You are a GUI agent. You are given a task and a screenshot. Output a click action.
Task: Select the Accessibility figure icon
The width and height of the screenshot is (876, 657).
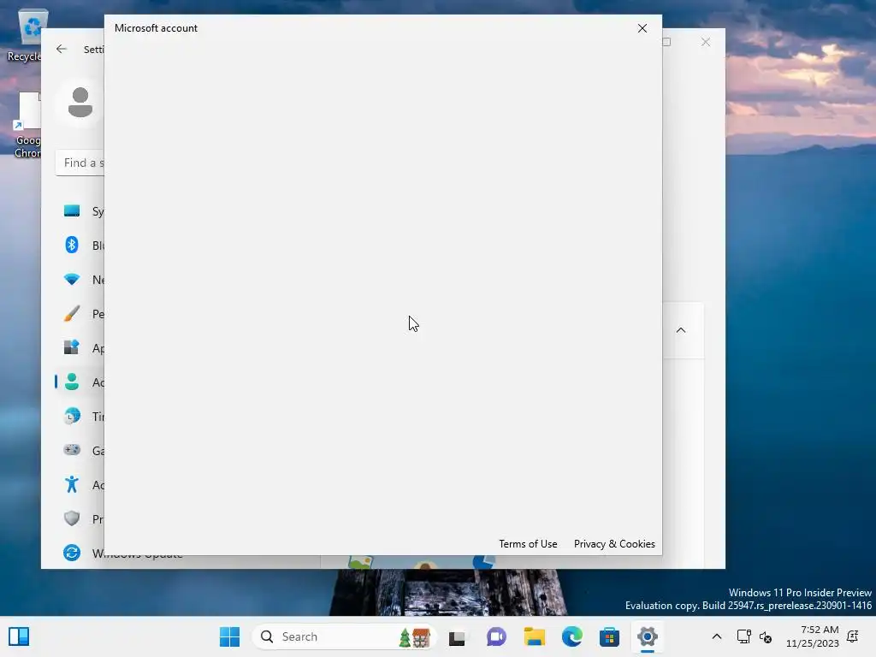coord(72,484)
